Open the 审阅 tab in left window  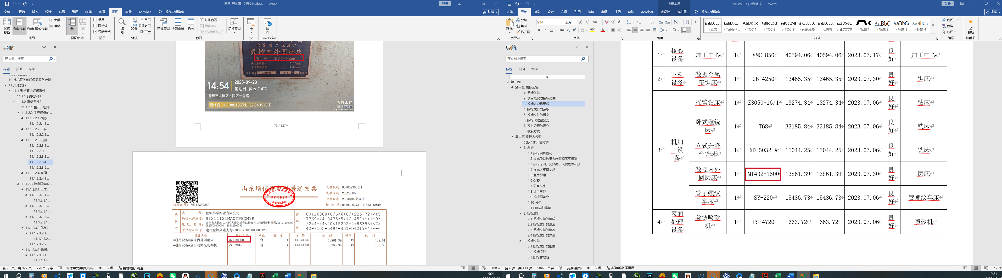102,12
